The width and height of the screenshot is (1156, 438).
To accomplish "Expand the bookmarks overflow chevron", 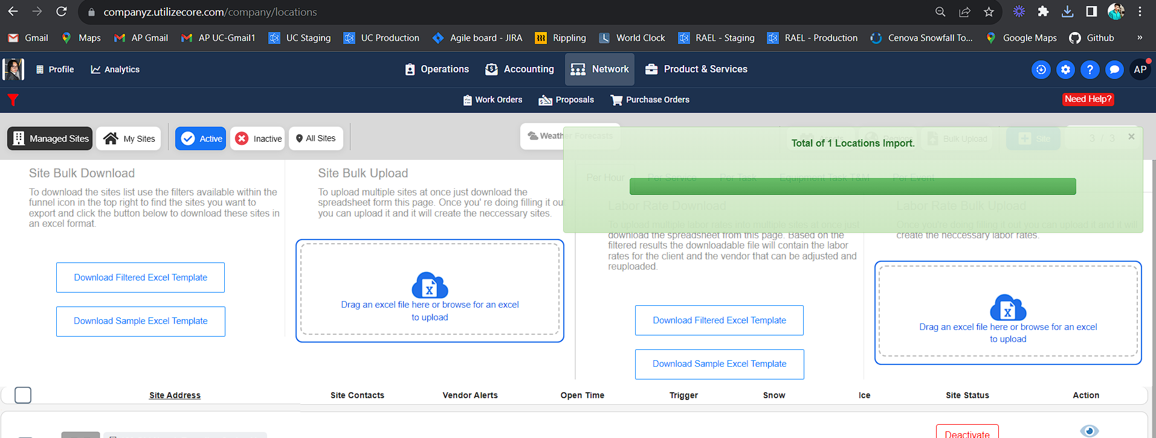I will 1140,37.
